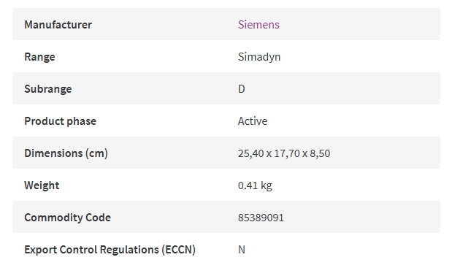Image resolution: width=452 pixels, height=268 pixels.
Task: Click the Weight label
Action: pyautogui.click(x=42, y=185)
